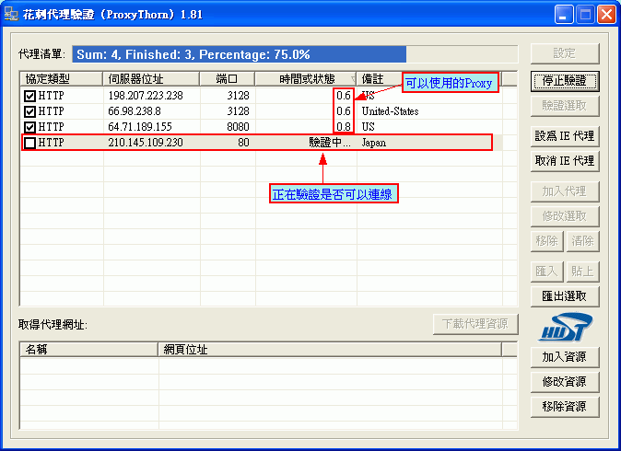Image resolution: width=621 pixels, height=451 pixels.
Task: Click the 清除 button
Action: tap(582, 241)
